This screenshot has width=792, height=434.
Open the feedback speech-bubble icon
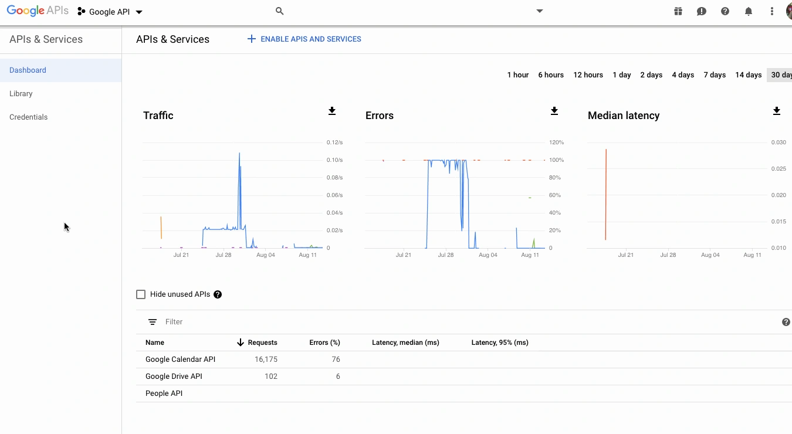click(x=702, y=11)
